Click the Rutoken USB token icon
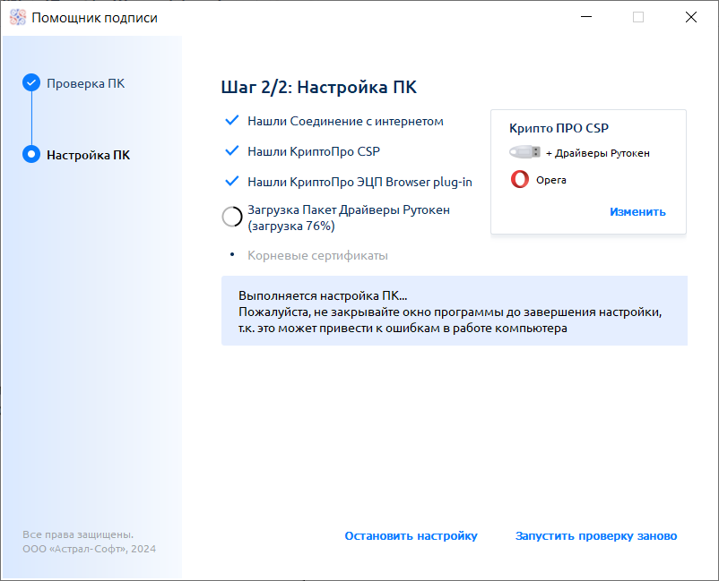 click(x=524, y=152)
